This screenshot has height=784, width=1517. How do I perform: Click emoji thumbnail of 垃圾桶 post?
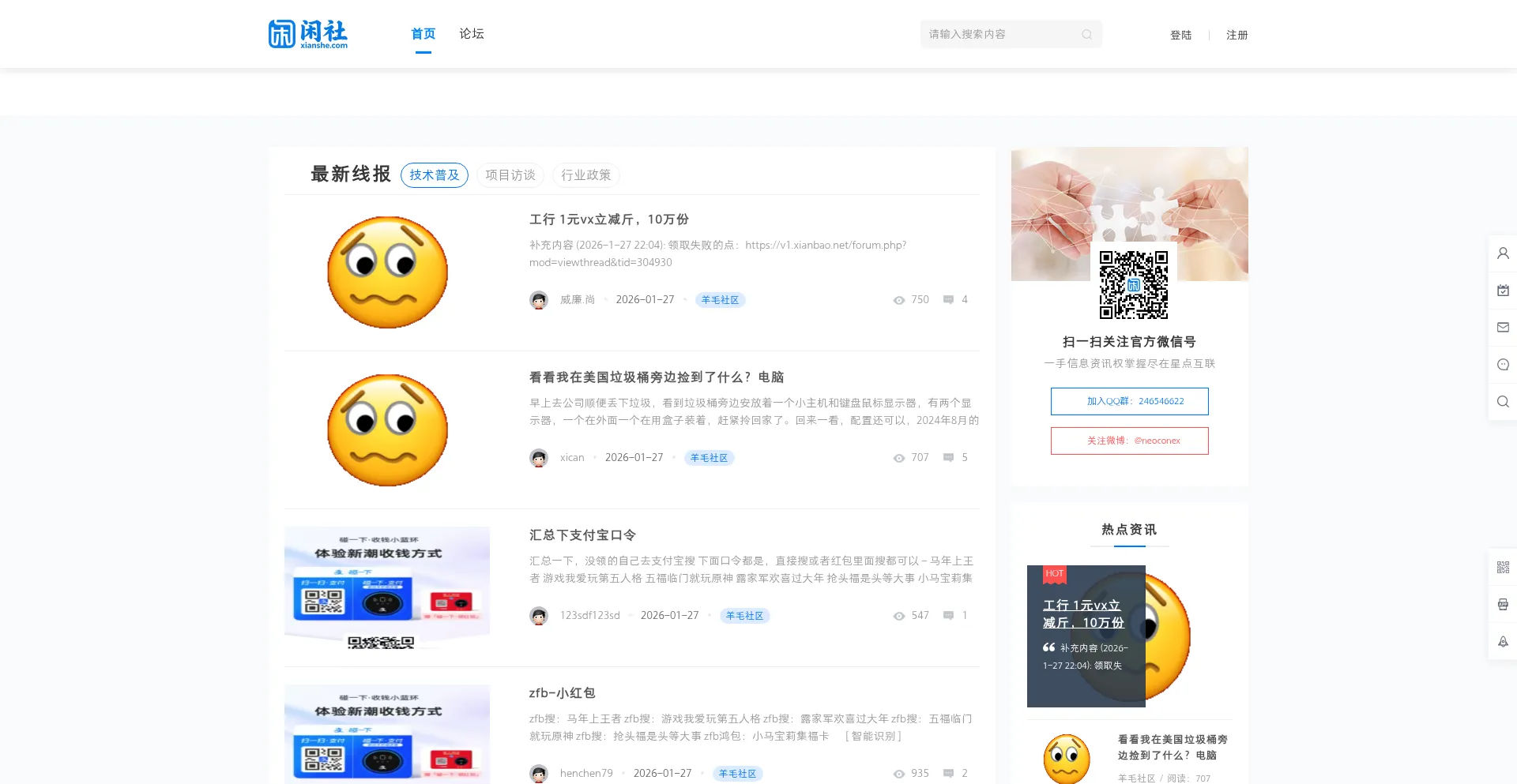(x=387, y=430)
